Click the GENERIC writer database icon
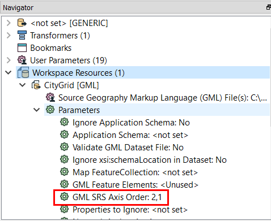The width and height of the screenshot is (271, 221). 22,23
